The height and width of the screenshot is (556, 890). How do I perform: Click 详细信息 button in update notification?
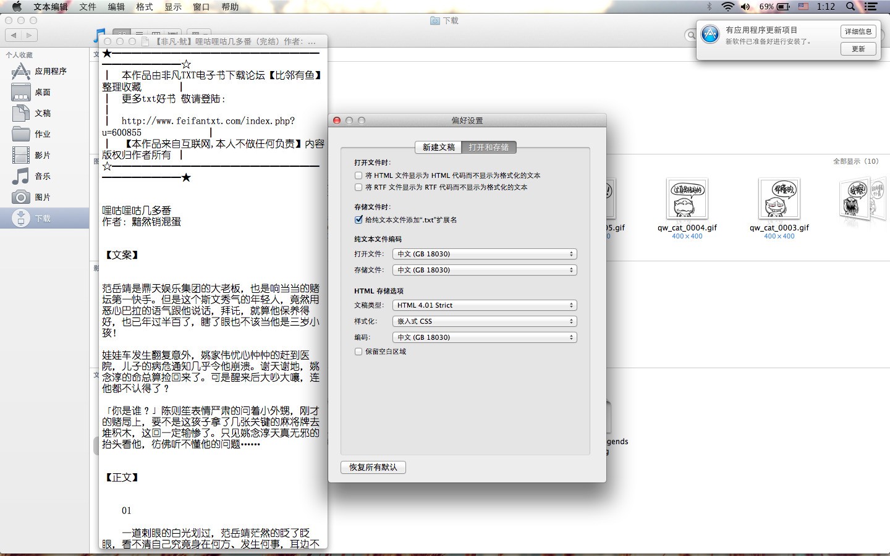858,32
